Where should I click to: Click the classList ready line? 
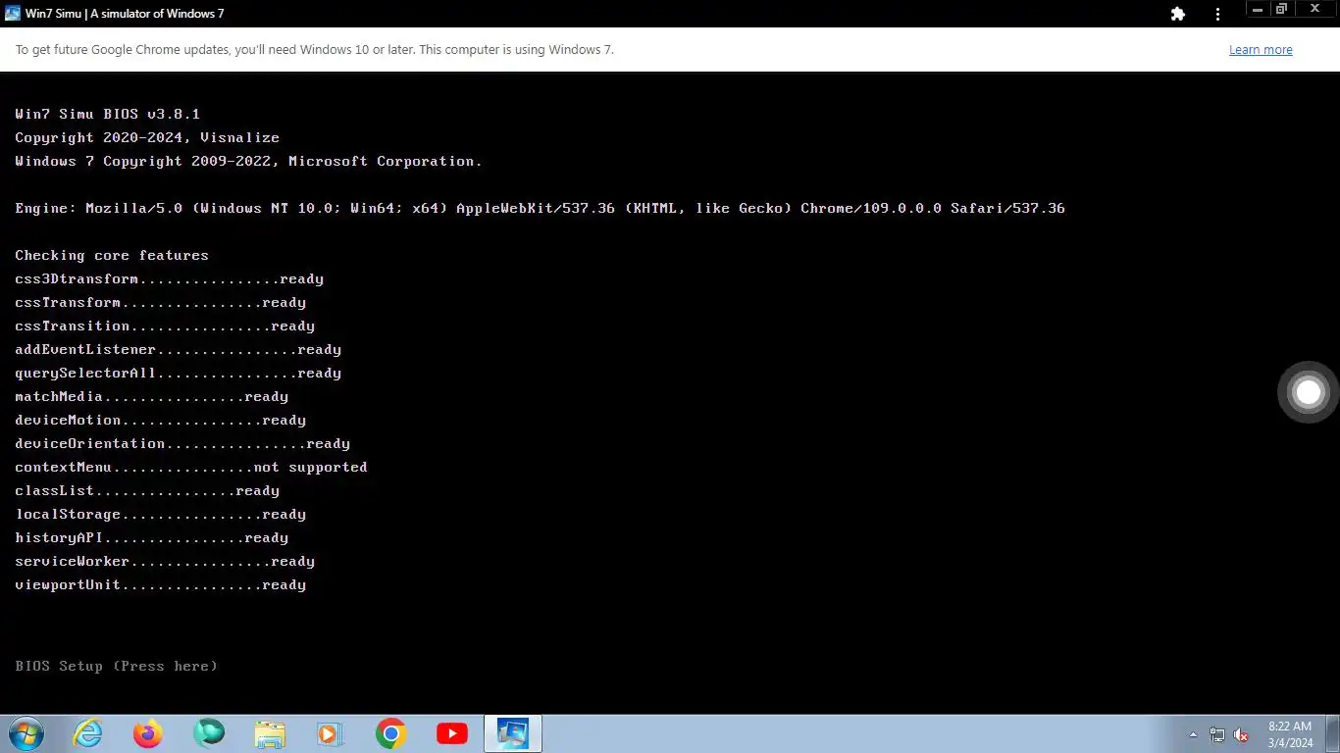point(147,490)
